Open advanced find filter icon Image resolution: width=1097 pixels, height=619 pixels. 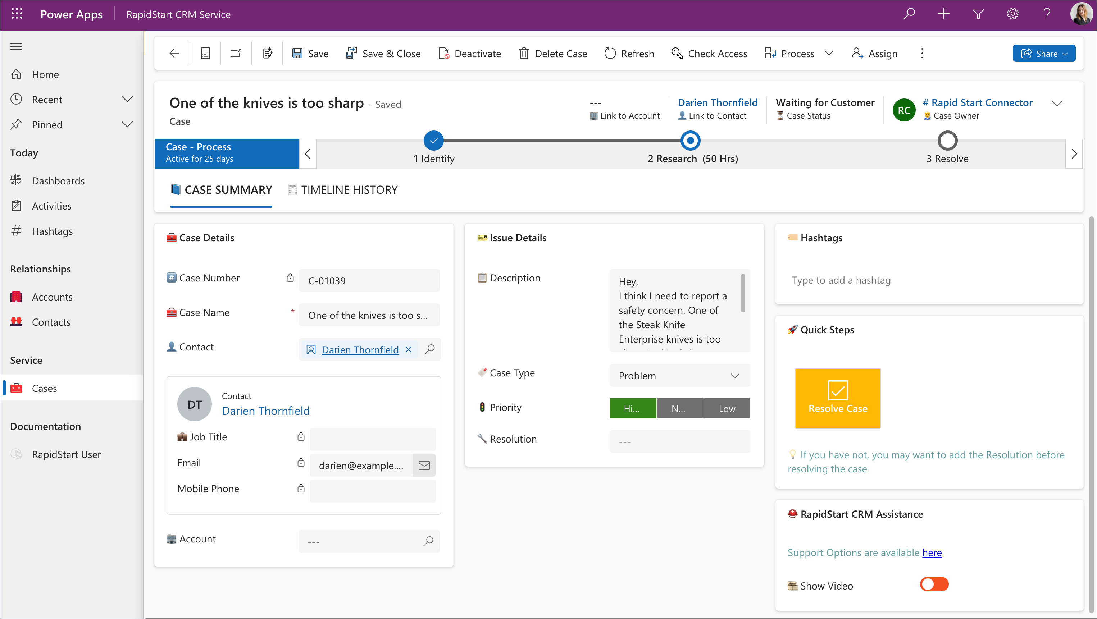click(978, 14)
